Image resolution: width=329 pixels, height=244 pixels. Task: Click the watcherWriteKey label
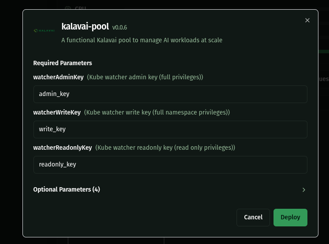[x=57, y=112]
